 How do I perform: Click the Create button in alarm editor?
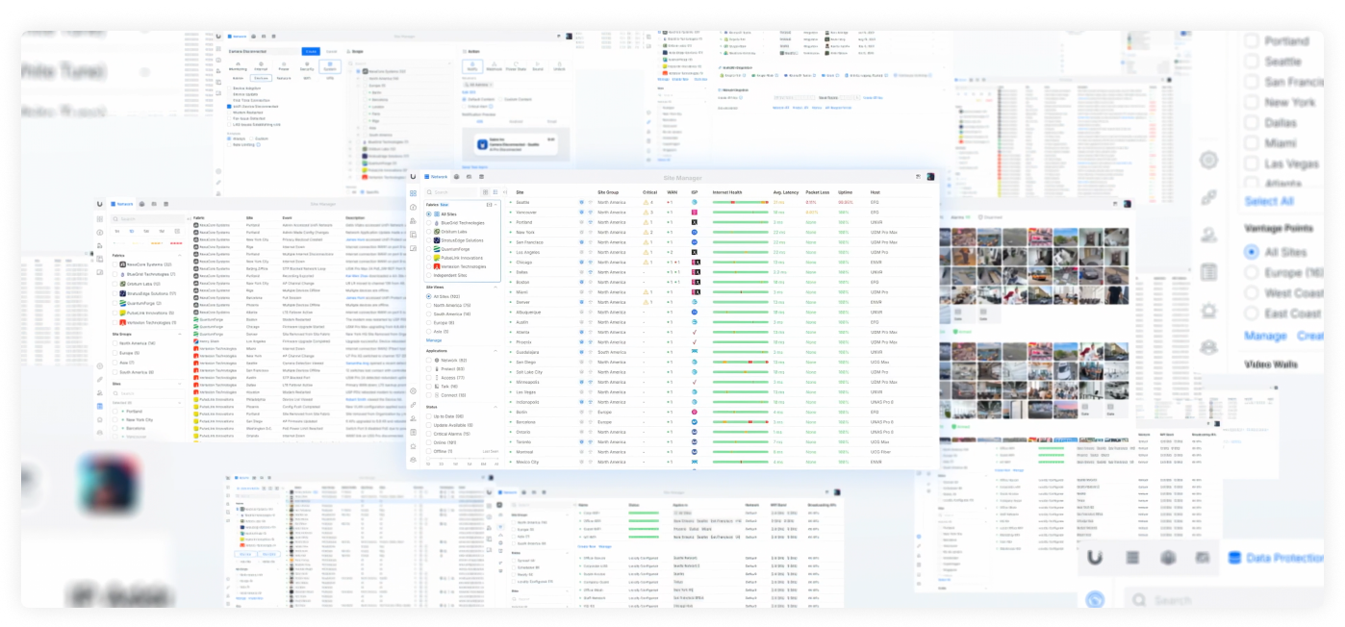(310, 51)
